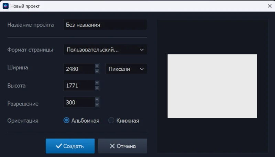Image resolution: width=275 pixels, height=157 pixels.
Task: Click the Название проекта text field
Action: tap(105, 25)
